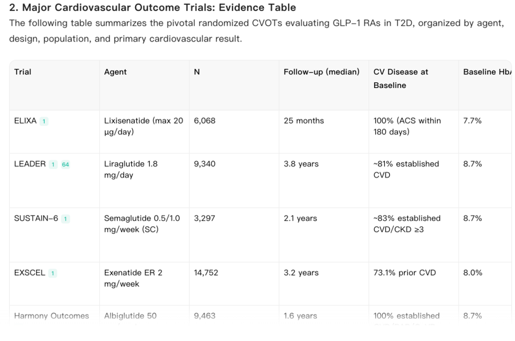515x341 pixels.
Task: Open citation 1 beside LEADER trial
Action: coord(53,164)
